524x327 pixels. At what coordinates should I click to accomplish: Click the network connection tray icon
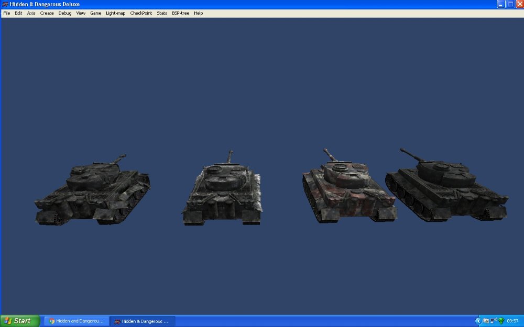click(x=492, y=321)
